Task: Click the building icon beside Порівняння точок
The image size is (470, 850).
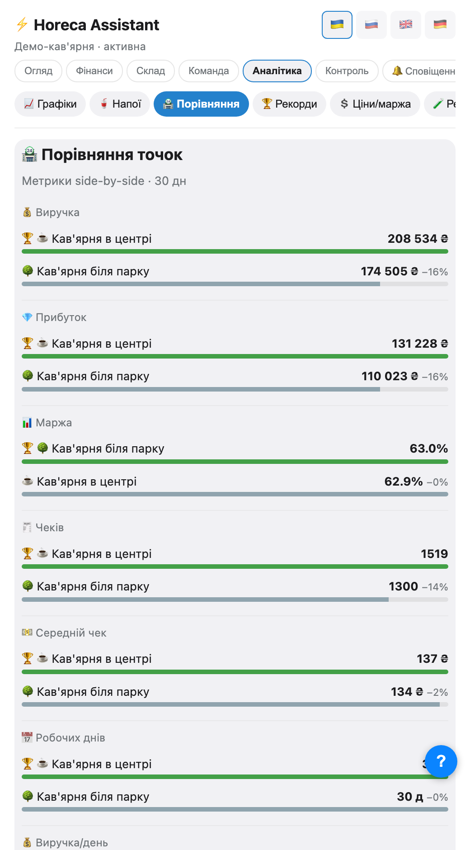Action: [30, 155]
